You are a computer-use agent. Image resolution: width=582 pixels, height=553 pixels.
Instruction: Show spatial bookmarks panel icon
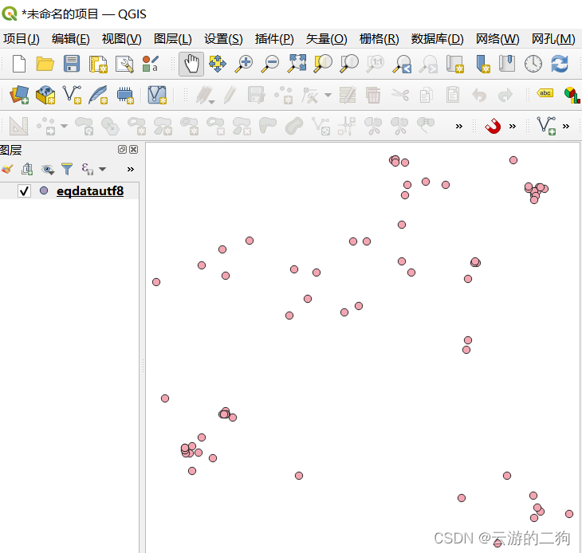(x=506, y=63)
